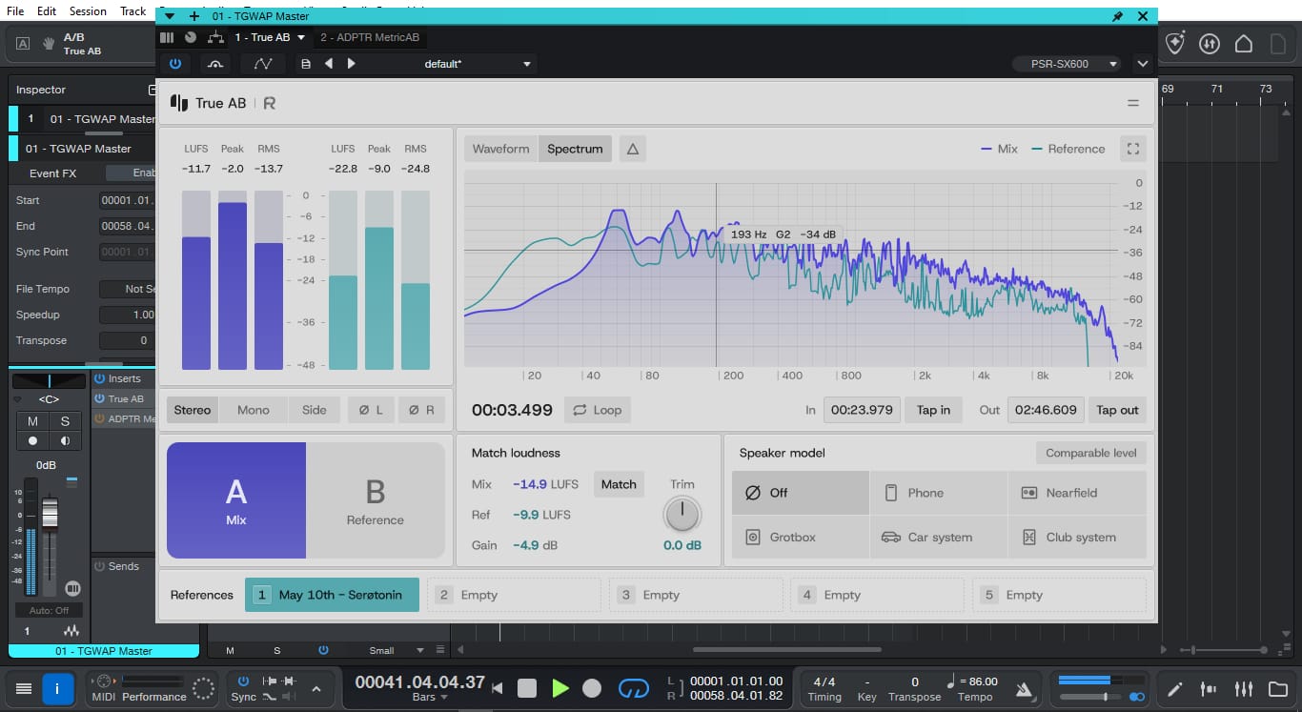
Task: Switch to B Reference source
Action: (376, 500)
